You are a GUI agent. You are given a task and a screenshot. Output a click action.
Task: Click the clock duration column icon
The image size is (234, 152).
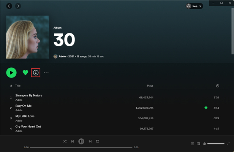218,86
